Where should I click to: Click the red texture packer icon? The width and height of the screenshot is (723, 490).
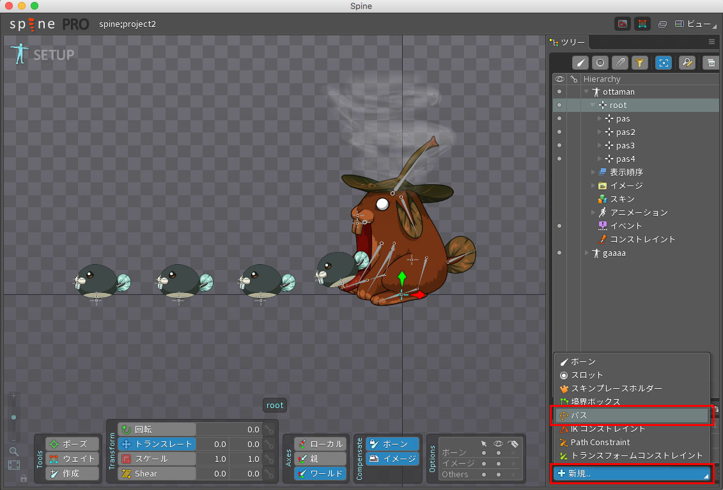point(642,24)
